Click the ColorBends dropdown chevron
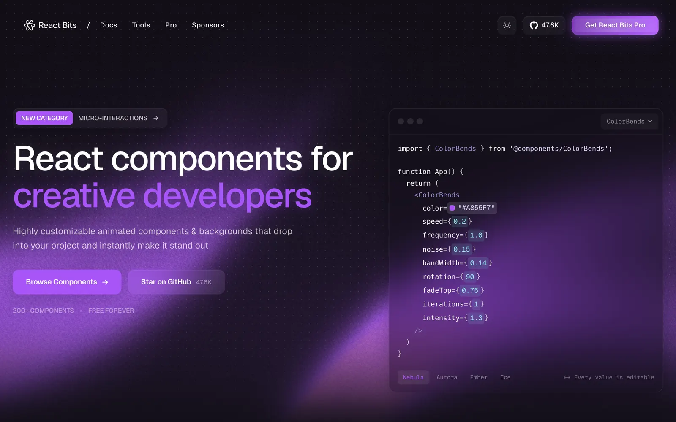Image resolution: width=676 pixels, height=422 pixels. click(650, 122)
